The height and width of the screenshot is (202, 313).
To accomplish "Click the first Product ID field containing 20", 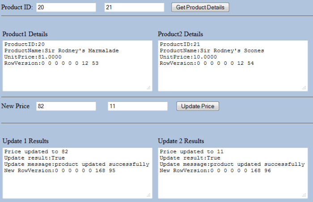I will 66,7.
